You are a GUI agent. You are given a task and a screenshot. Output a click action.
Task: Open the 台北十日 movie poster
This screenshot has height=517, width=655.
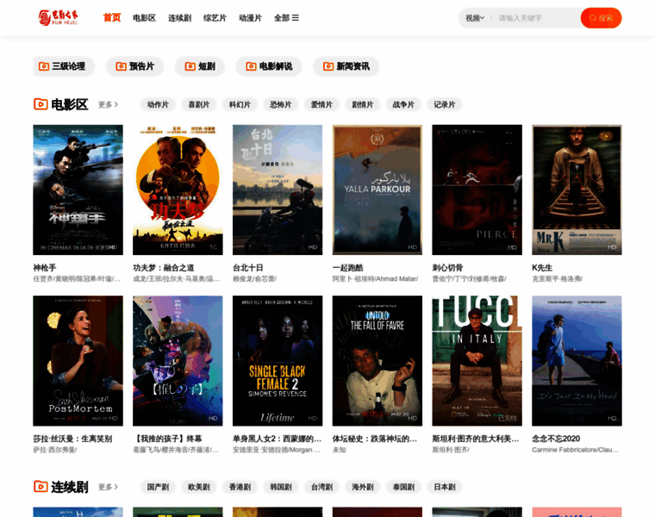coord(278,190)
